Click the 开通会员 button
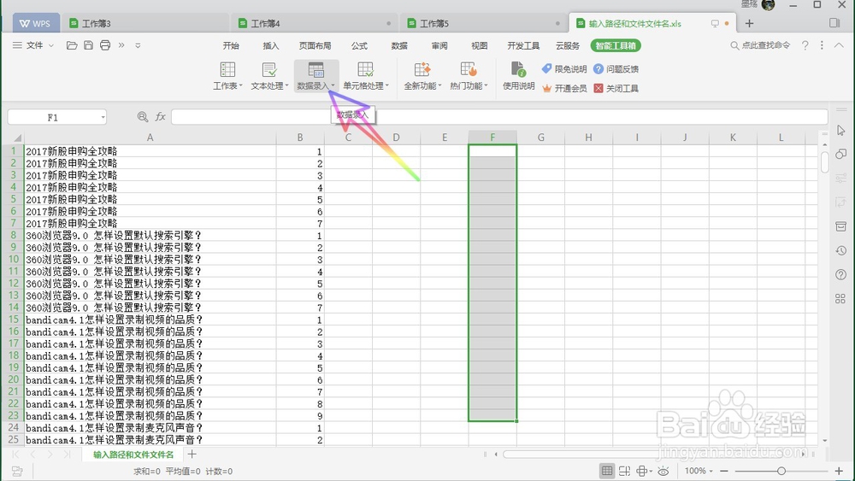 pyautogui.click(x=563, y=88)
